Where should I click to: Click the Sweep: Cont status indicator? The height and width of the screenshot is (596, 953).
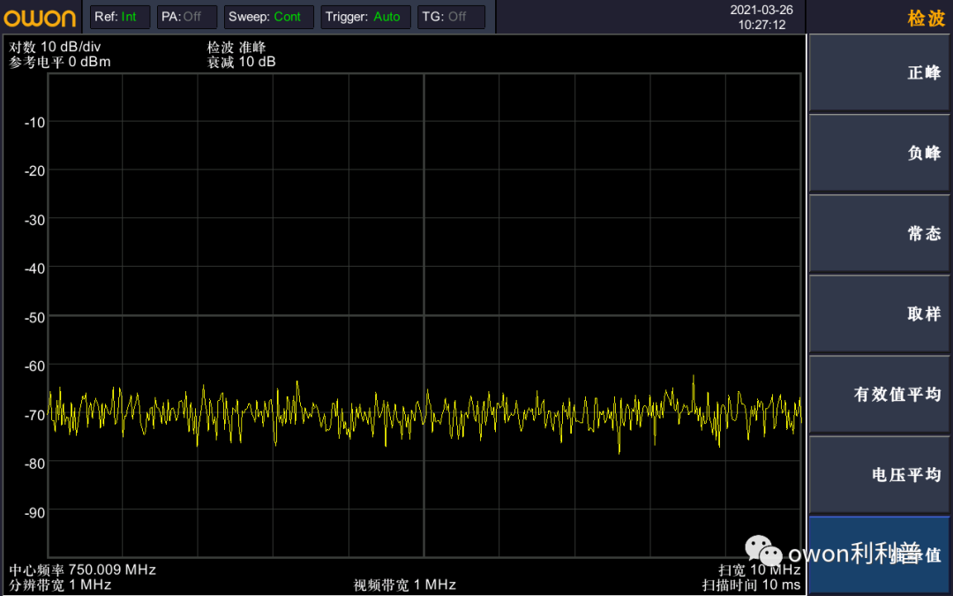click(x=268, y=17)
